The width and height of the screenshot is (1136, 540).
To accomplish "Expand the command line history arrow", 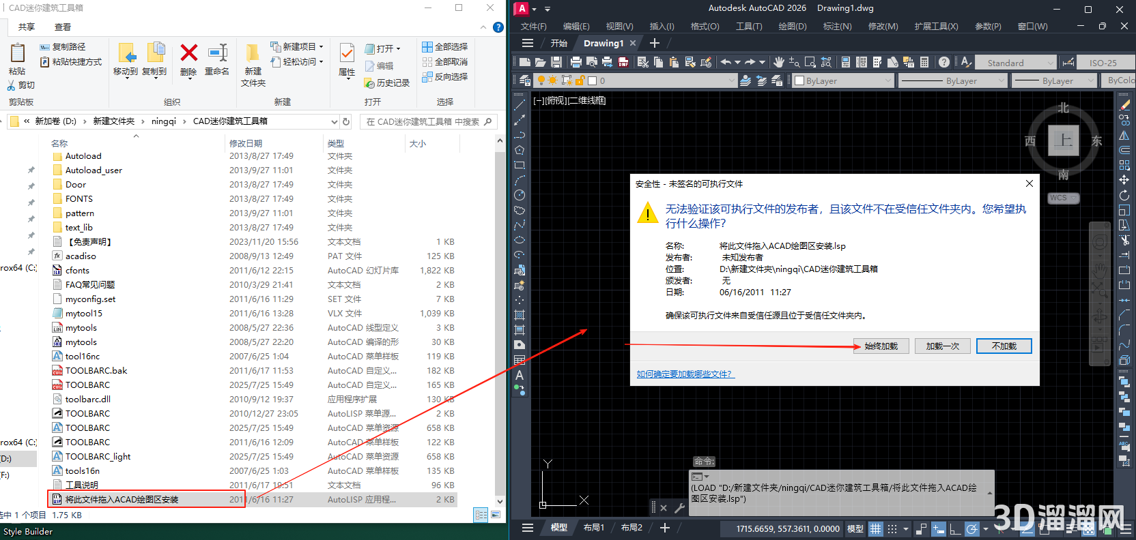I will (990, 493).
